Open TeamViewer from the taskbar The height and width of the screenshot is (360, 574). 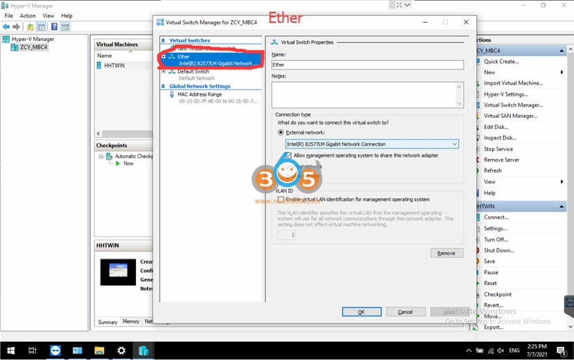pos(55,350)
